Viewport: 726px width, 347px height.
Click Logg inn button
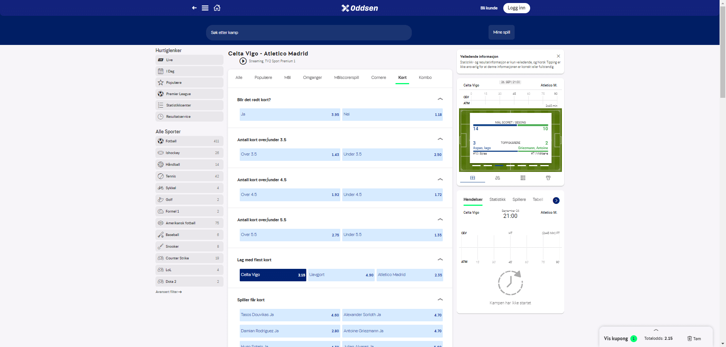(517, 8)
